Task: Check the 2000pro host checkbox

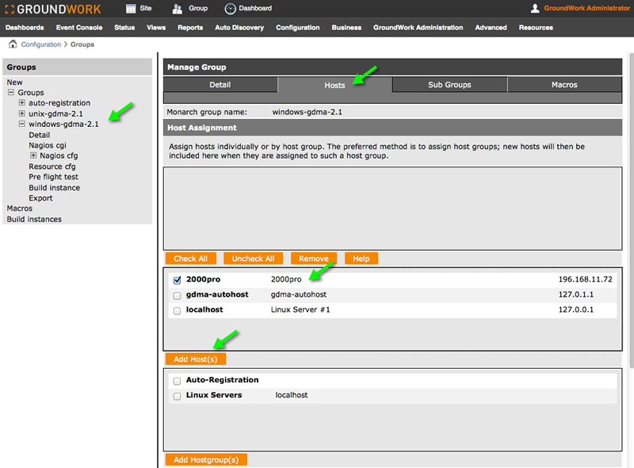Action: pos(177,280)
